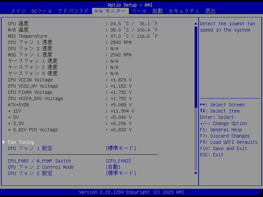Viewport: 263px width, 197px height.
Task: Click the scrollbar down arrow
Action: (195, 173)
